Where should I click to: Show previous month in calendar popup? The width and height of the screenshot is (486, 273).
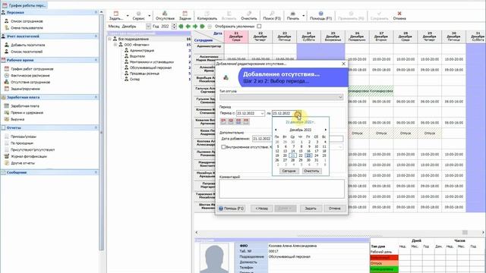[x=276, y=130]
